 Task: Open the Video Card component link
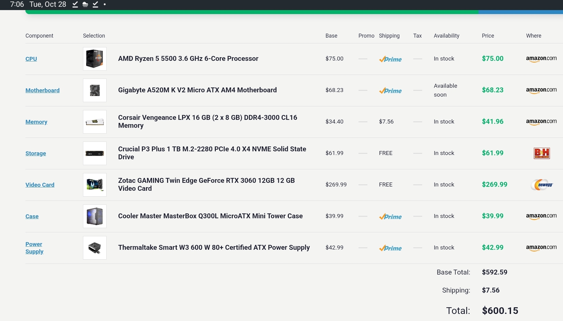(x=40, y=185)
